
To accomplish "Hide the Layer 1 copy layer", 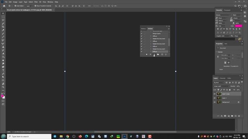I will click(215, 94).
